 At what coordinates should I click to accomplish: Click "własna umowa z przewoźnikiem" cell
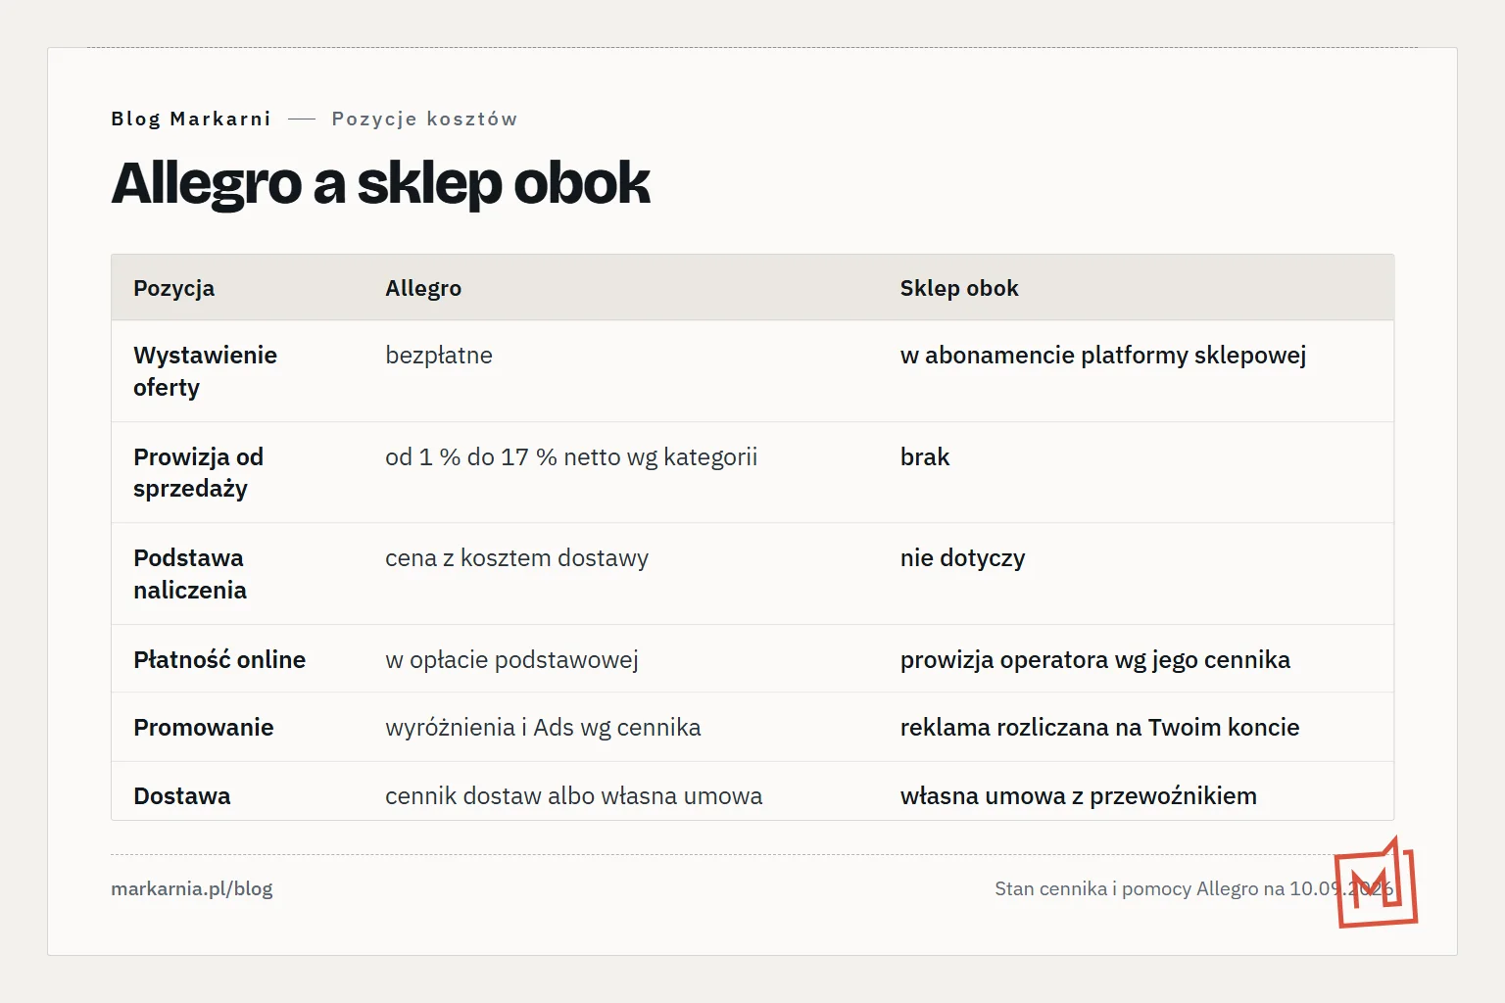point(1078,795)
